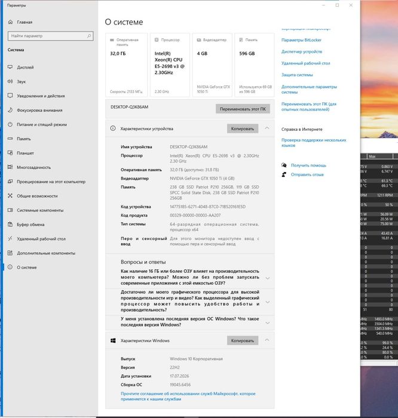Collapse the Характеристики устройства section
This screenshot has width=398, height=418.
[x=267, y=128]
